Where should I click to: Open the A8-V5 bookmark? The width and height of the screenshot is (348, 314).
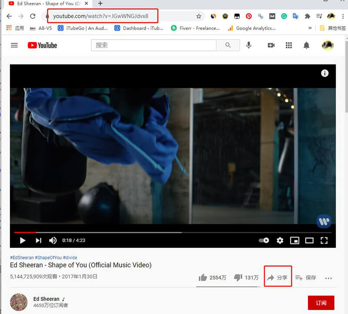coord(40,28)
